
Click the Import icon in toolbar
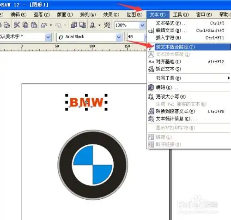pyautogui.click(x=74, y=25)
